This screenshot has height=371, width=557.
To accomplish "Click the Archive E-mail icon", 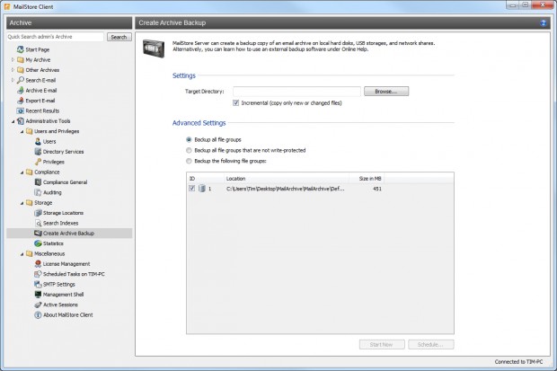I will tap(21, 90).
